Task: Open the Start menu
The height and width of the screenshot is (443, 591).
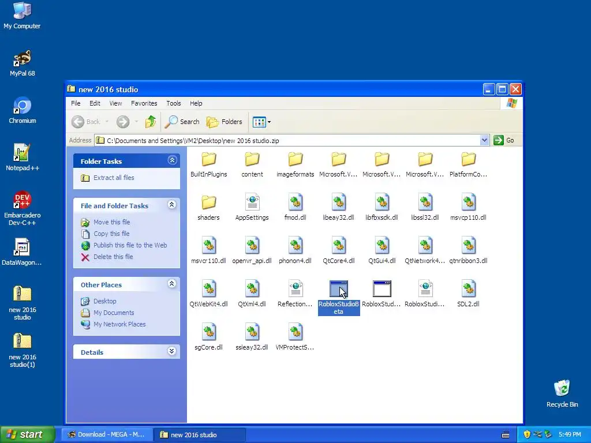Action: [28, 434]
